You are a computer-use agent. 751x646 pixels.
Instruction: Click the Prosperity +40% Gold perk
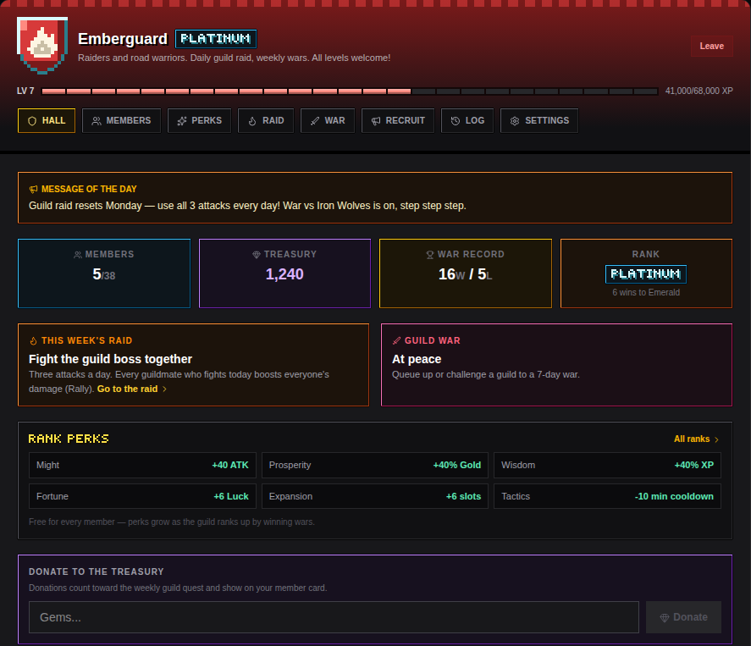(374, 465)
